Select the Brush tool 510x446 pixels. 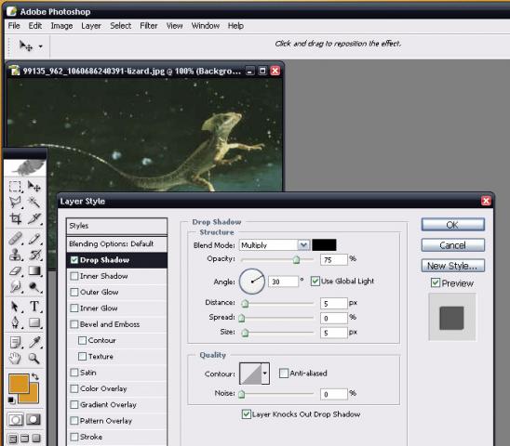pyautogui.click(x=34, y=239)
